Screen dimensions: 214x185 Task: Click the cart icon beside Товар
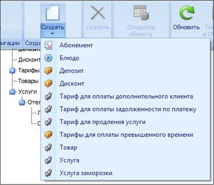[x=48, y=148]
